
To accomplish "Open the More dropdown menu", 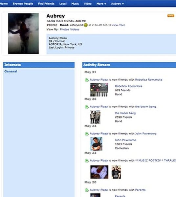I will (101, 4).
